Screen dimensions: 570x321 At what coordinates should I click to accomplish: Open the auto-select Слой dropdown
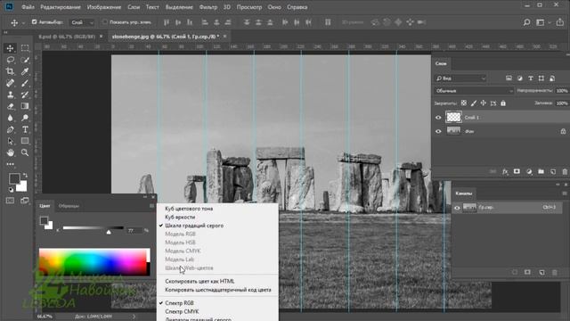[x=82, y=22]
